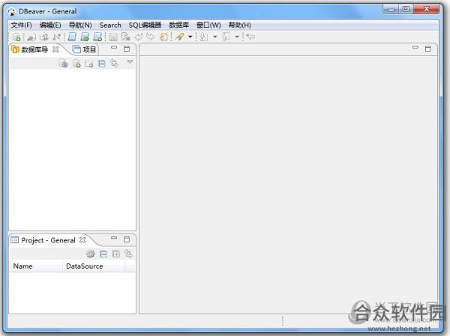Click navigator New Connection icon
The image size is (450, 336).
[x=76, y=64]
